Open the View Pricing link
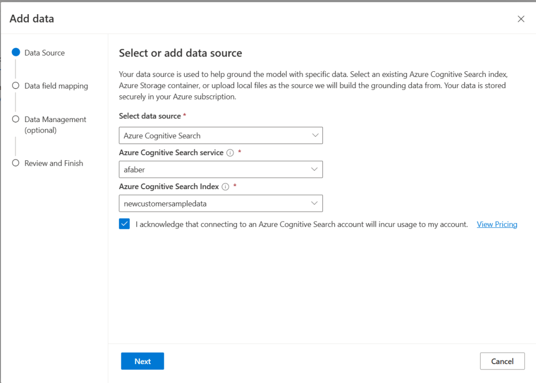The image size is (536, 383). point(497,224)
